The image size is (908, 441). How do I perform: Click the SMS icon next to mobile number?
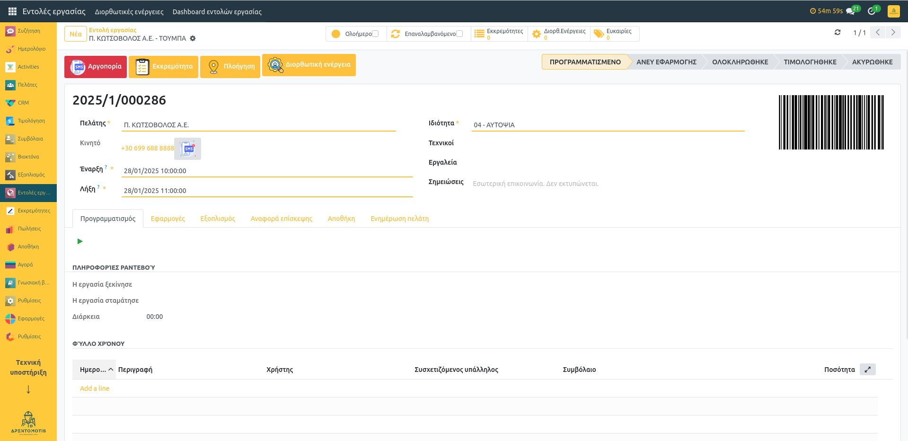tap(188, 149)
